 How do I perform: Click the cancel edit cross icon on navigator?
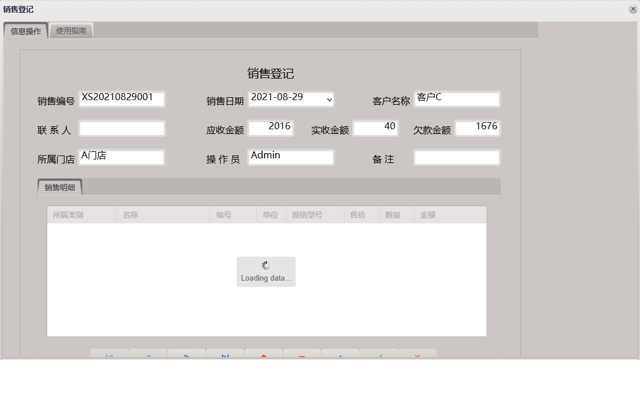[x=418, y=355]
